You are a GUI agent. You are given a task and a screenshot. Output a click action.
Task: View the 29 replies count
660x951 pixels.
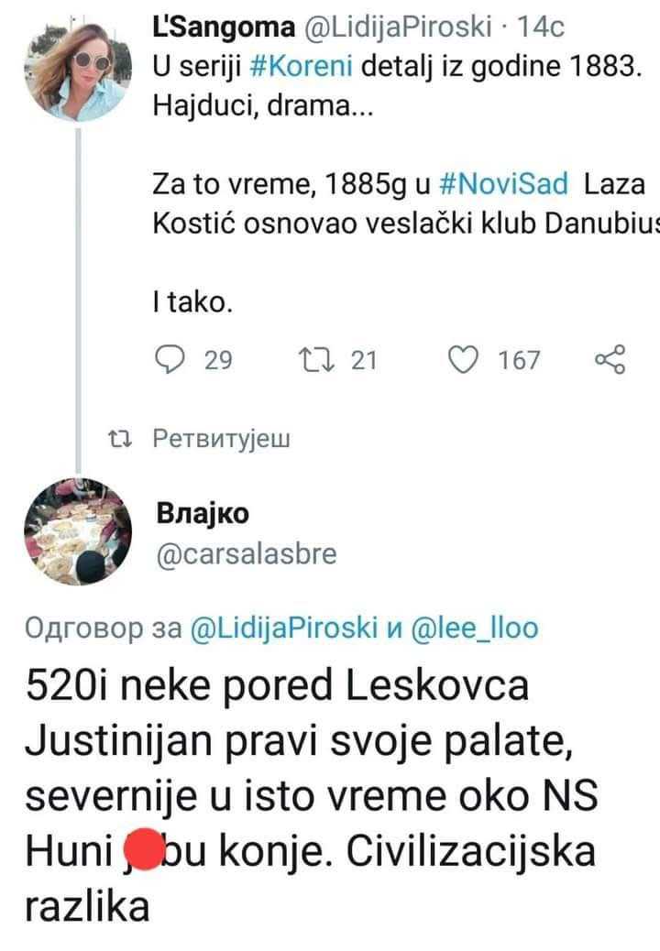pos(218,360)
